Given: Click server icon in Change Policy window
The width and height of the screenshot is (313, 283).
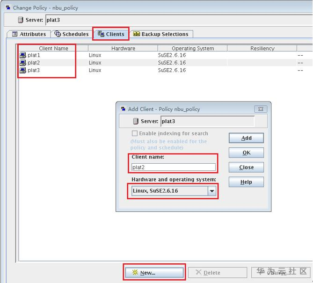Looking at the screenshot, I should pos(21,20).
